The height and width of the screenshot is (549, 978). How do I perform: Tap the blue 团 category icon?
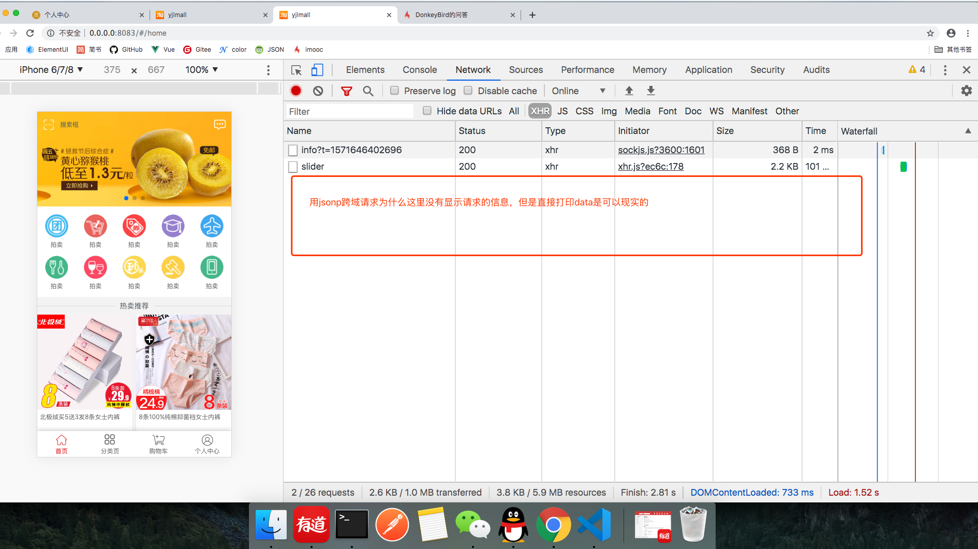point(56,226)
